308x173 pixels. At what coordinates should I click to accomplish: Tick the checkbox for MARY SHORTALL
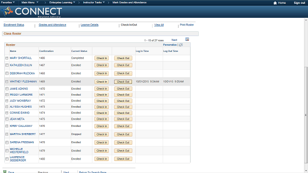(x=7, y=58)
